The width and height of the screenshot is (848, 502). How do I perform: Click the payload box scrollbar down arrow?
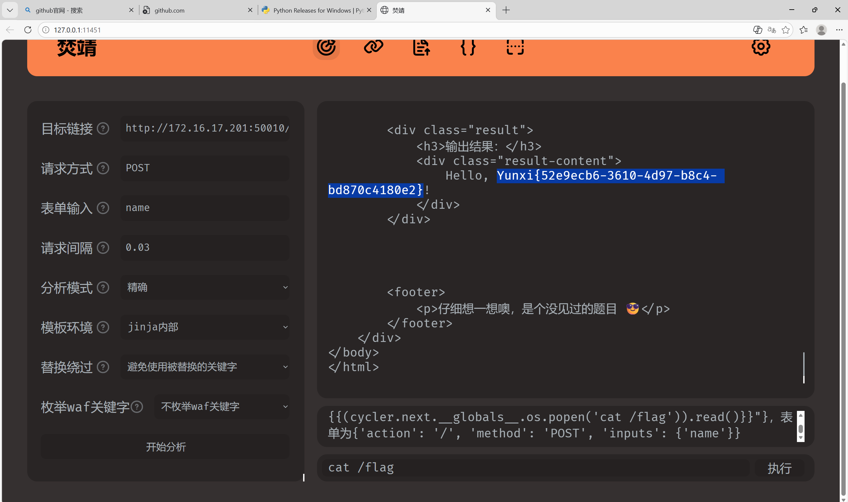pyautogui.click(x=801, y=438)
